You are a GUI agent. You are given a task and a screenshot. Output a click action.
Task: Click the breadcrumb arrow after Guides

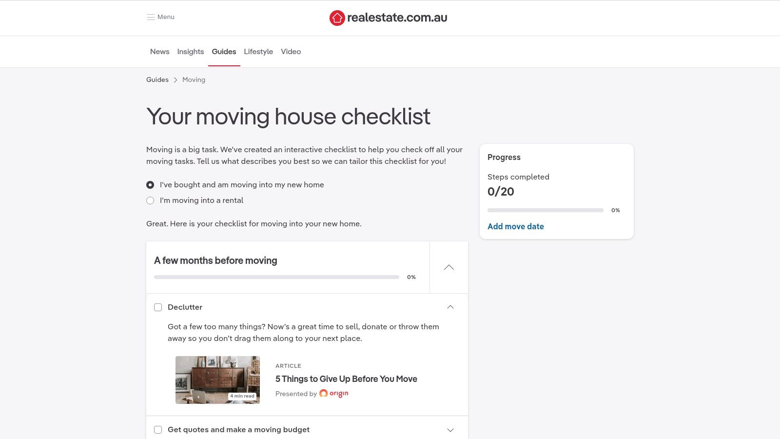coord(175,80)
